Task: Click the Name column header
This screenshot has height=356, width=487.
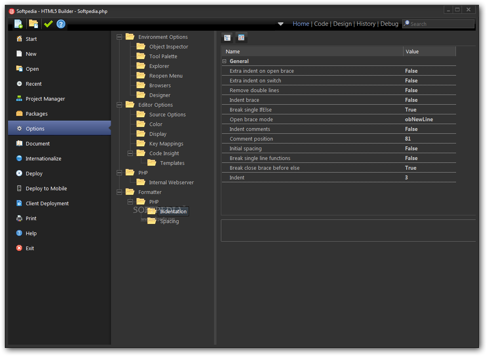Action: (x=312, y=51)
